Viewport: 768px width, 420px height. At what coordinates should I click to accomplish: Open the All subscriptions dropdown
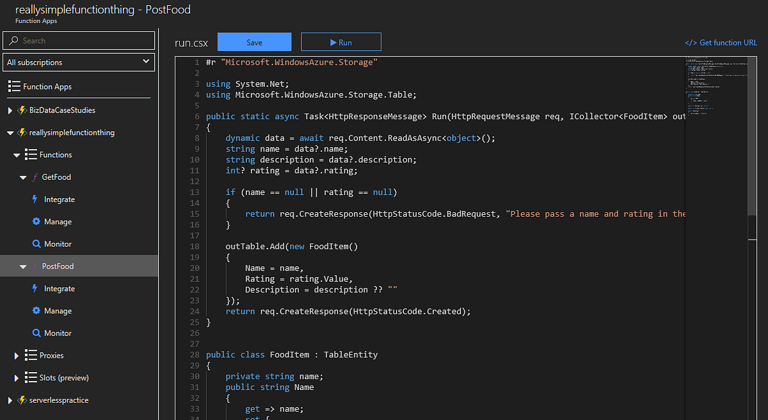click(79, 62)
